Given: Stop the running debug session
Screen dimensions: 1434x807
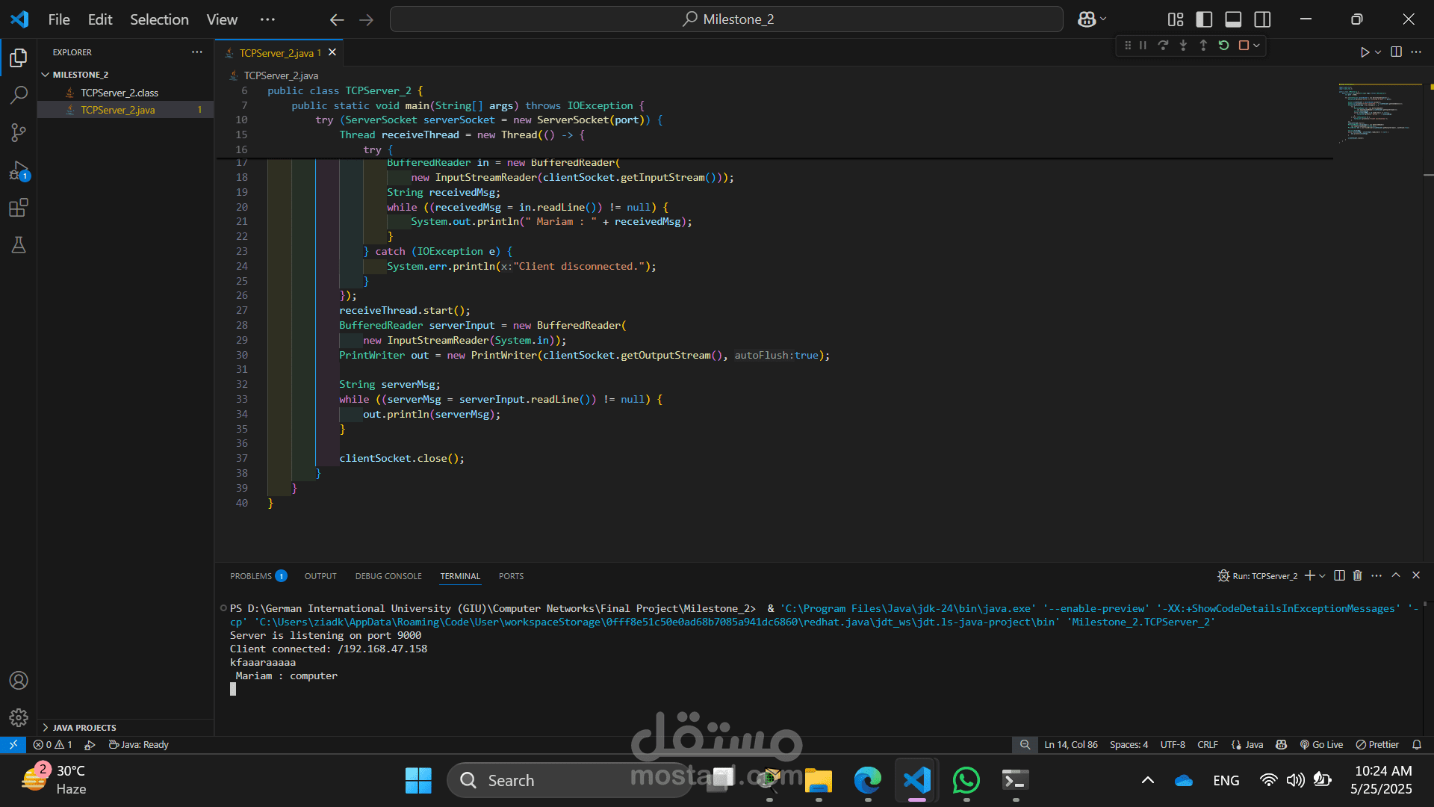Looking at the screenshot, I should (1244, 46).
